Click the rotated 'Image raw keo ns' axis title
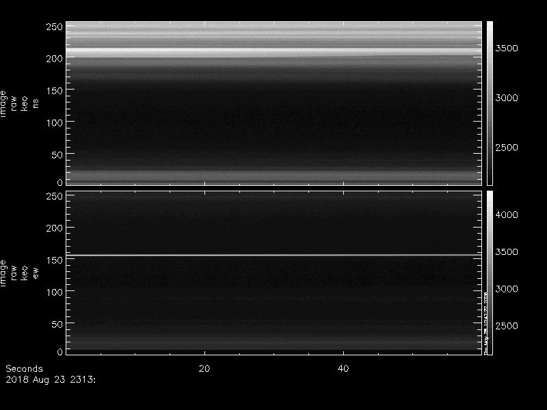Image resolution: width=547 pixels, height=410 pixels. 19,104
